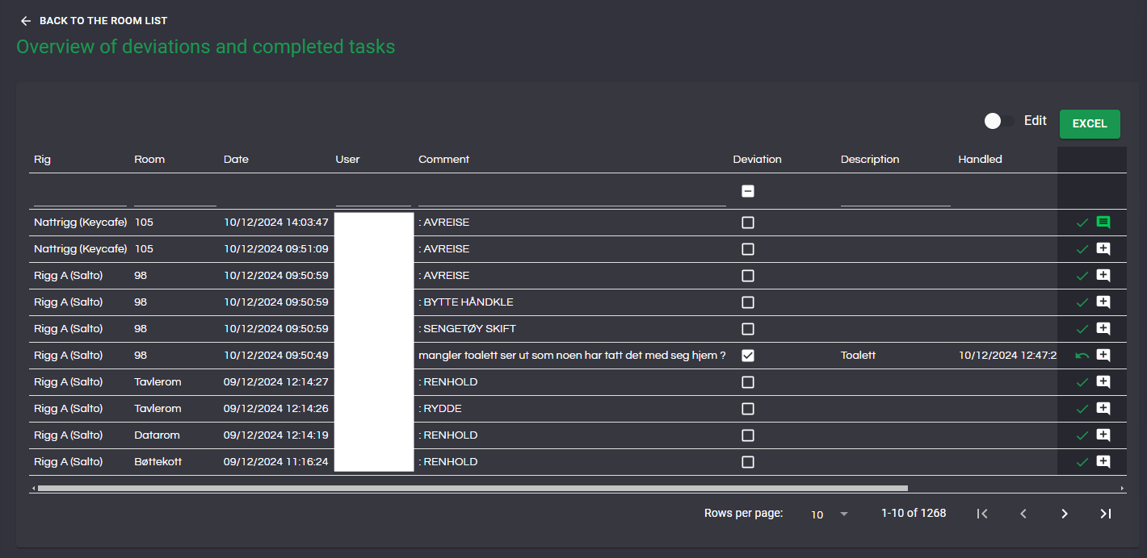
Task: Click the undo arrow on the Toalett deviation row
Action: coord(1082,356)
